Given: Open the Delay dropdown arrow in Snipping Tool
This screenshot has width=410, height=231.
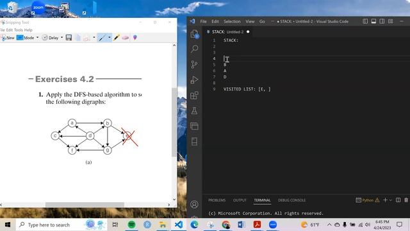Looking at the screenshot, I should coord(62,37).
